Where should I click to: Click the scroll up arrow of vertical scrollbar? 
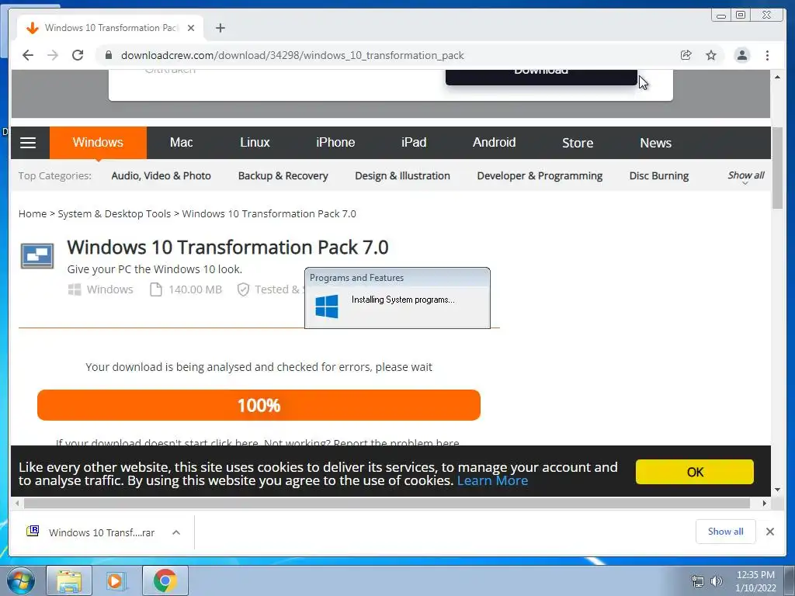[x=777, y=77]
